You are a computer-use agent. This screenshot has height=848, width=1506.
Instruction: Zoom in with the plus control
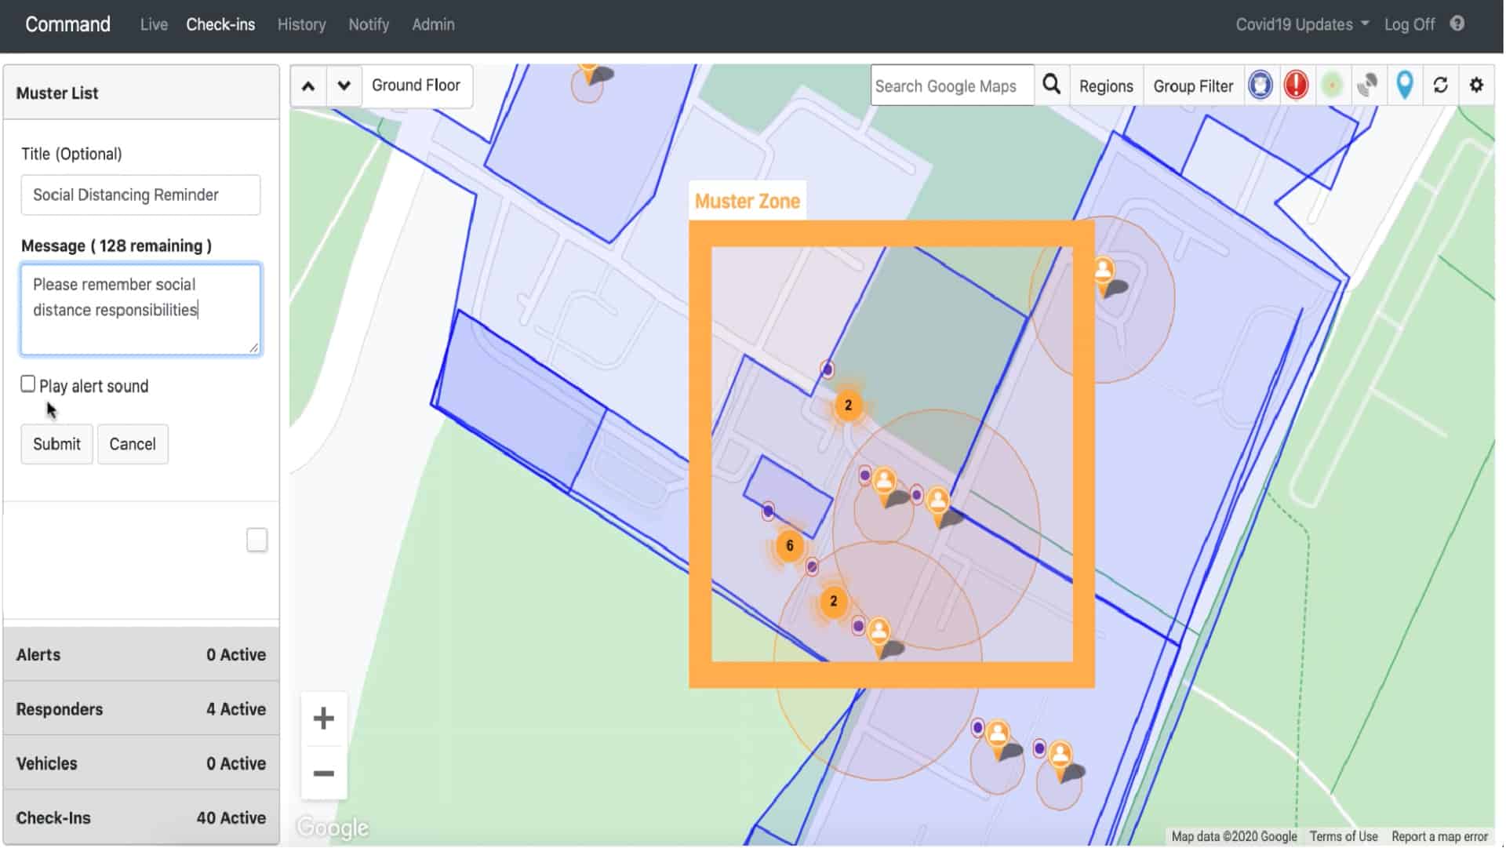(324, 716)
